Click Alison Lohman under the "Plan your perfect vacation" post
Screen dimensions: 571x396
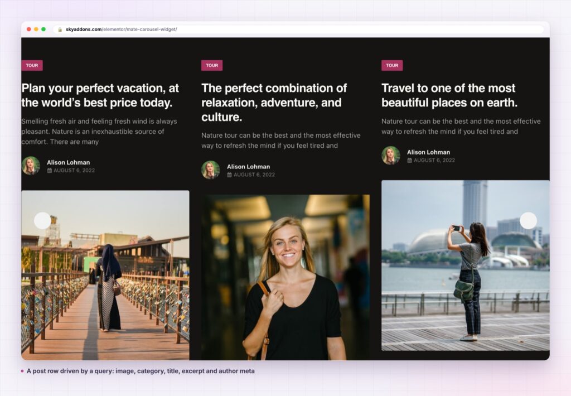click(69, 162)
